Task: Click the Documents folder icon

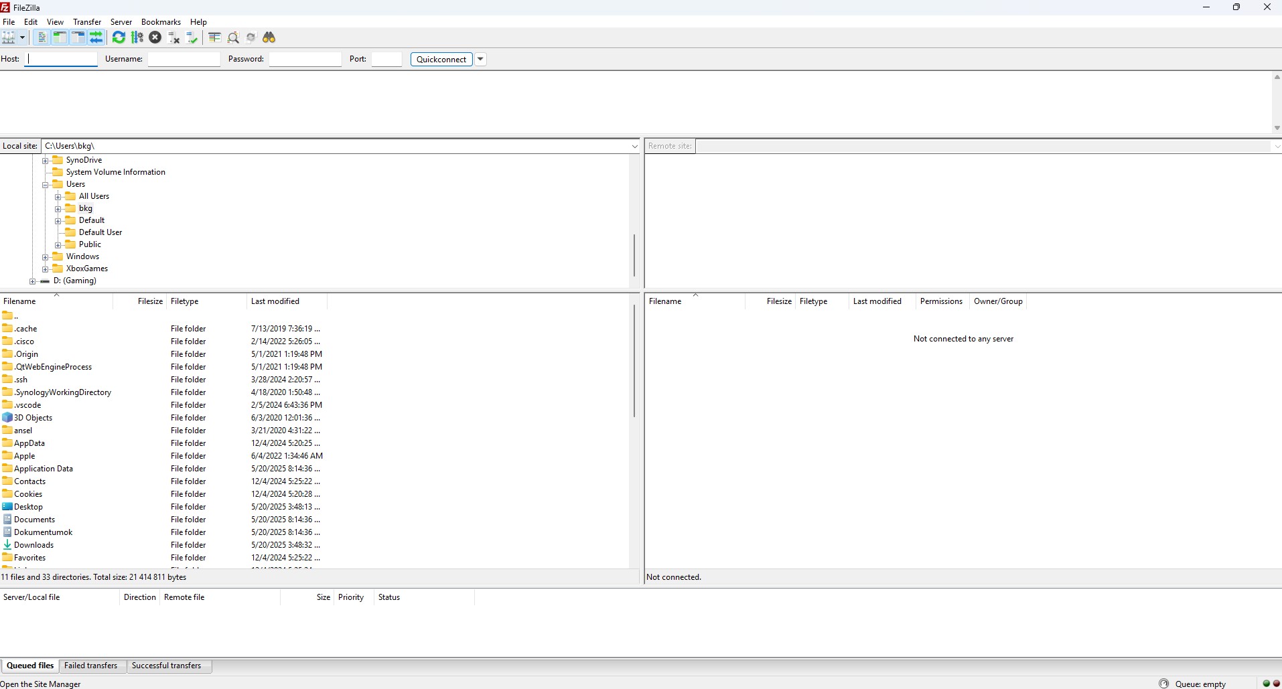Action: point(7,520)
